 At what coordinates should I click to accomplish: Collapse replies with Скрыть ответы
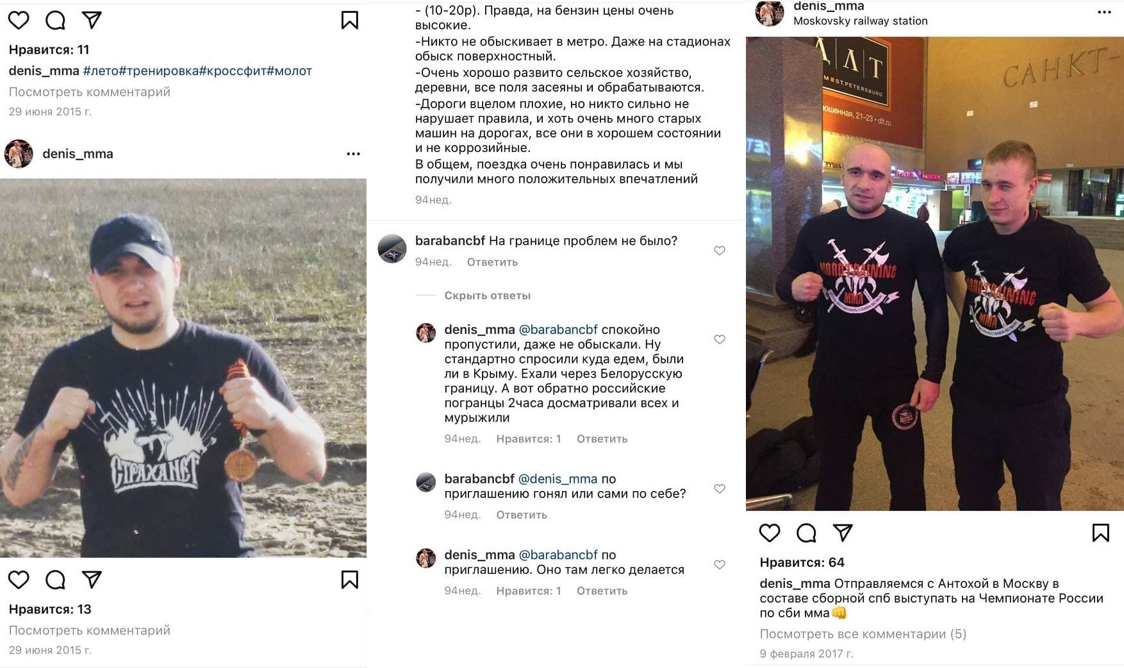488,296
